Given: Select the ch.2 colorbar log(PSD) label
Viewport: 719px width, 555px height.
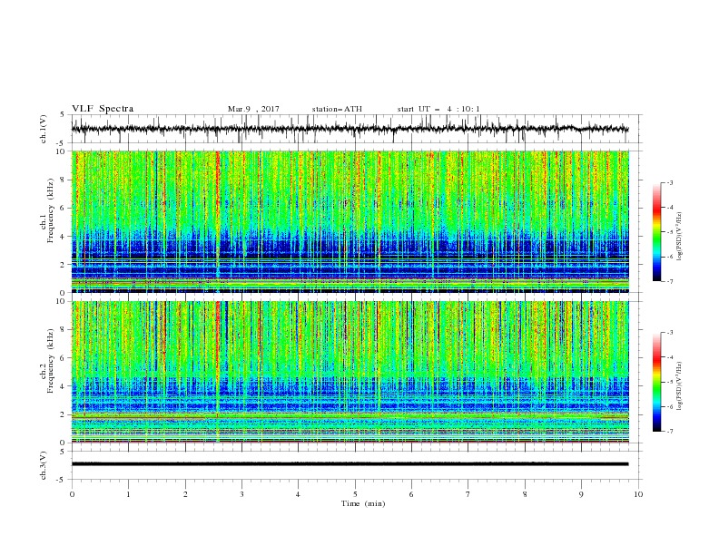Looking at the screenshot, I should pos(679,385).
